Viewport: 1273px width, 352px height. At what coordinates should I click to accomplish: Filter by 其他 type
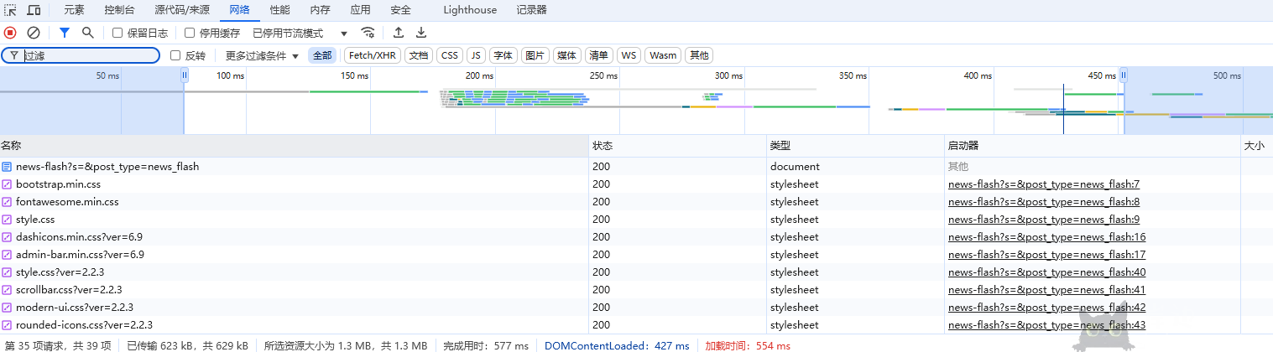698,55
